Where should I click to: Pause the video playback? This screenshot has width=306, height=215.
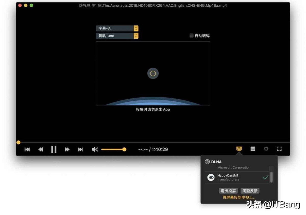54,149
